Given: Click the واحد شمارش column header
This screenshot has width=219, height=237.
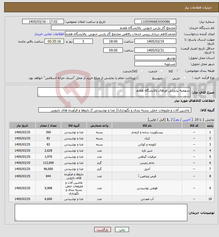Looking at the screenshot, I should click(x=99, y=125).
